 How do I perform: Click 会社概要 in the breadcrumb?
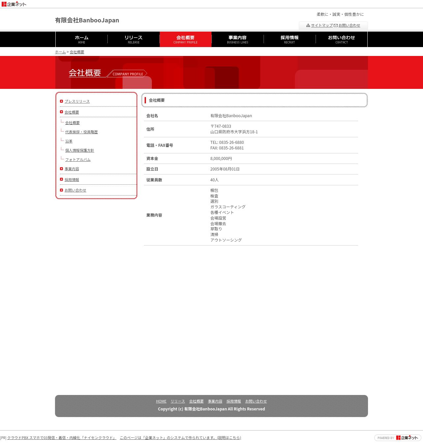(x=77, y=52)
